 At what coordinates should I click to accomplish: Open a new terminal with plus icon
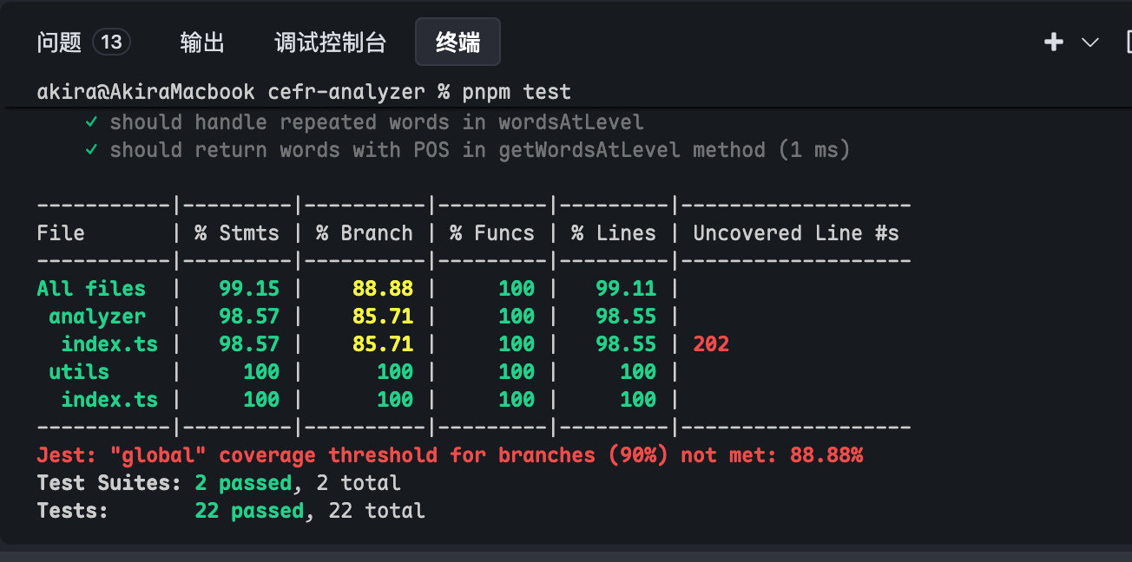pos(1054,42)
